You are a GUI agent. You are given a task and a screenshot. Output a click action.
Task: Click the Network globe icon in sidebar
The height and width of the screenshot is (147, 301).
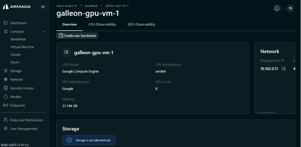[x=5, y=79]
